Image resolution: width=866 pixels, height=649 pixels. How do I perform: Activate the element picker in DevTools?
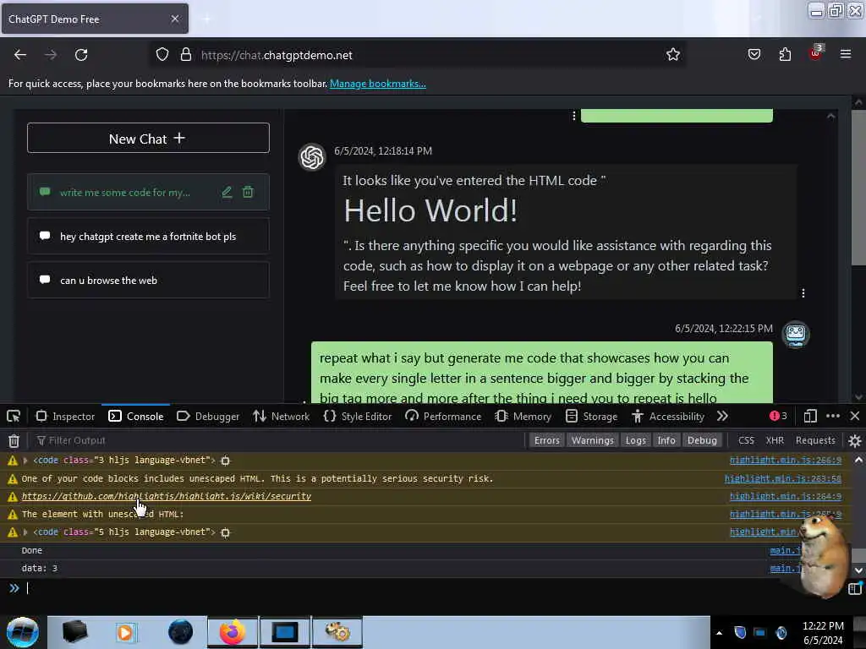[x=14, y=416]
